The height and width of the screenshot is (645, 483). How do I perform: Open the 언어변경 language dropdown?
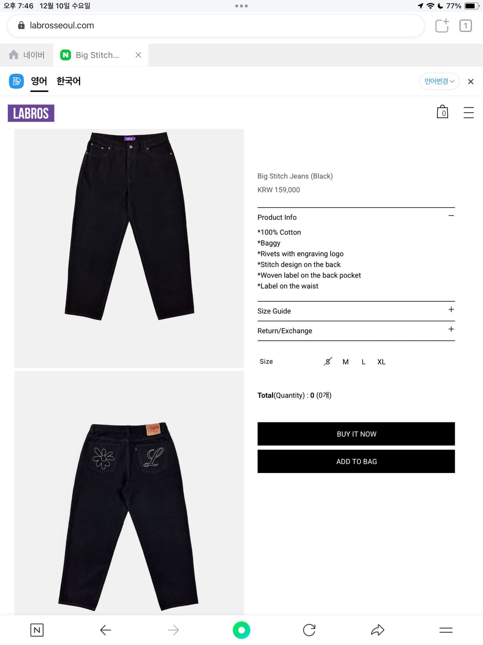point(439,81)
